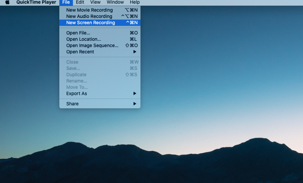This screenshot has width=303, height=183.
Task: Choose Open Image Sequence…
Action: pos(100,46)
